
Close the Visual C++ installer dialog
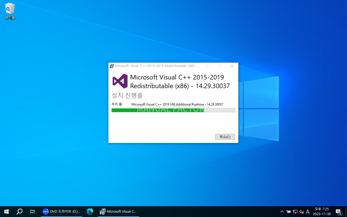pyautogui.click(x=232, y=66)
